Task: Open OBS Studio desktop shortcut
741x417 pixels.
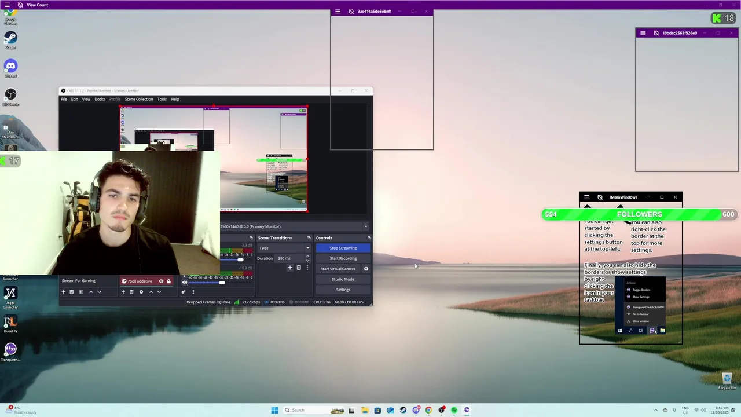Action: (10, 97)
